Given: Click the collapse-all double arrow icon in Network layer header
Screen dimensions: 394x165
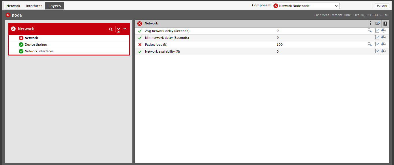Looking at the screenshot, I should pos(119,29).
